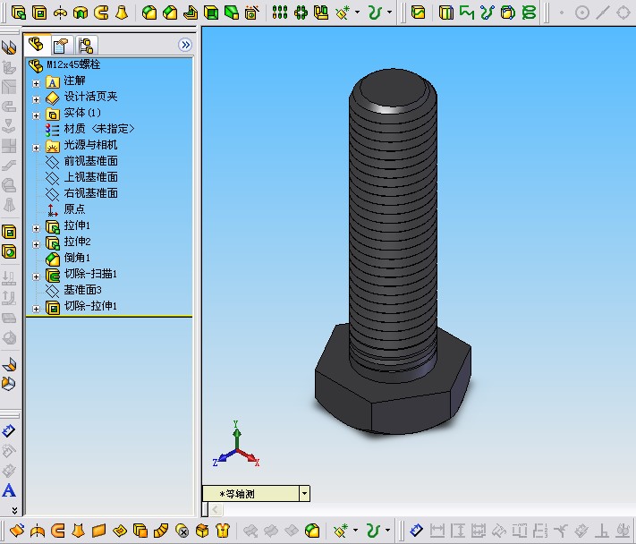Click the Curves icon in top toolbar
The height and width of the screenshot is (544, 636).
click(x=375, y=13)
